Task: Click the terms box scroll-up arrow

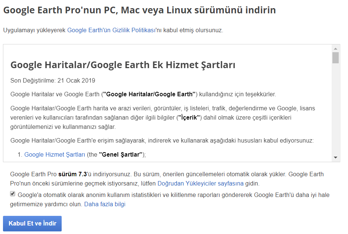Action: (335, 49)
